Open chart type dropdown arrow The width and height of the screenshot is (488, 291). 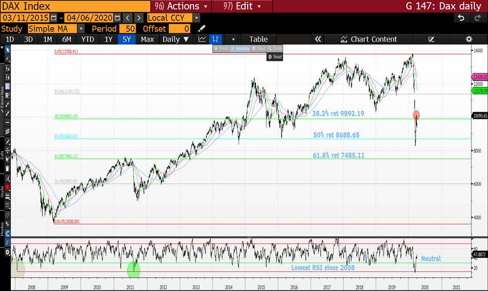pyautogui.click(x=233, y=39)
